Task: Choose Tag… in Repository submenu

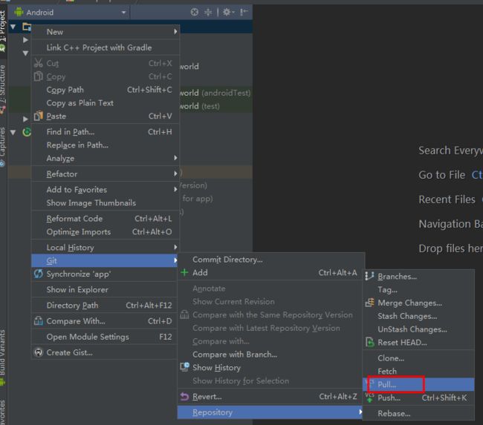Action: coord(418,290)
